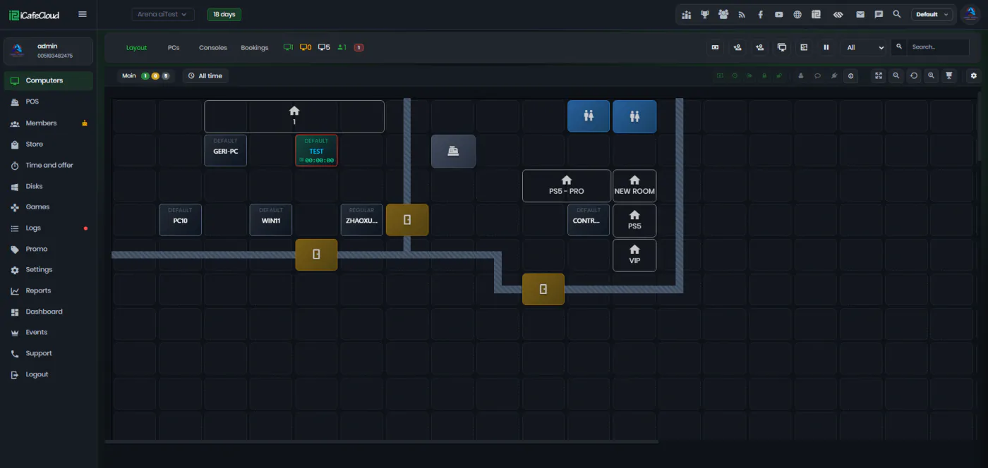
Task: Click the 18 days license badge
Action: tap(224, 14)
